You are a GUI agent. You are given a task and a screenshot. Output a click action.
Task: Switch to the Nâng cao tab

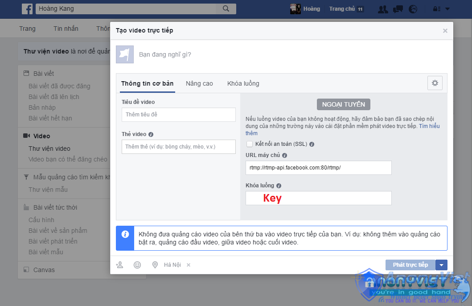[x=199, y=83]
